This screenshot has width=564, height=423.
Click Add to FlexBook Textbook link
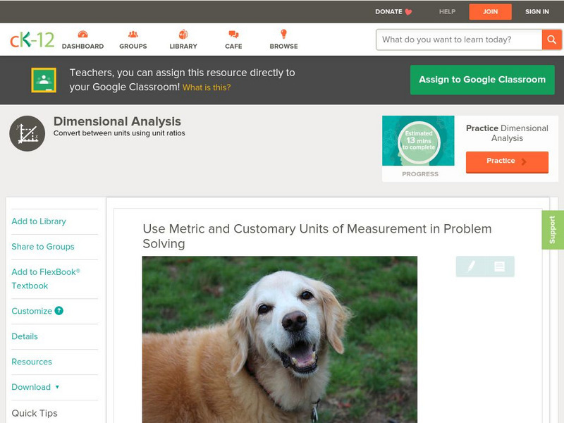coord(46,278)
